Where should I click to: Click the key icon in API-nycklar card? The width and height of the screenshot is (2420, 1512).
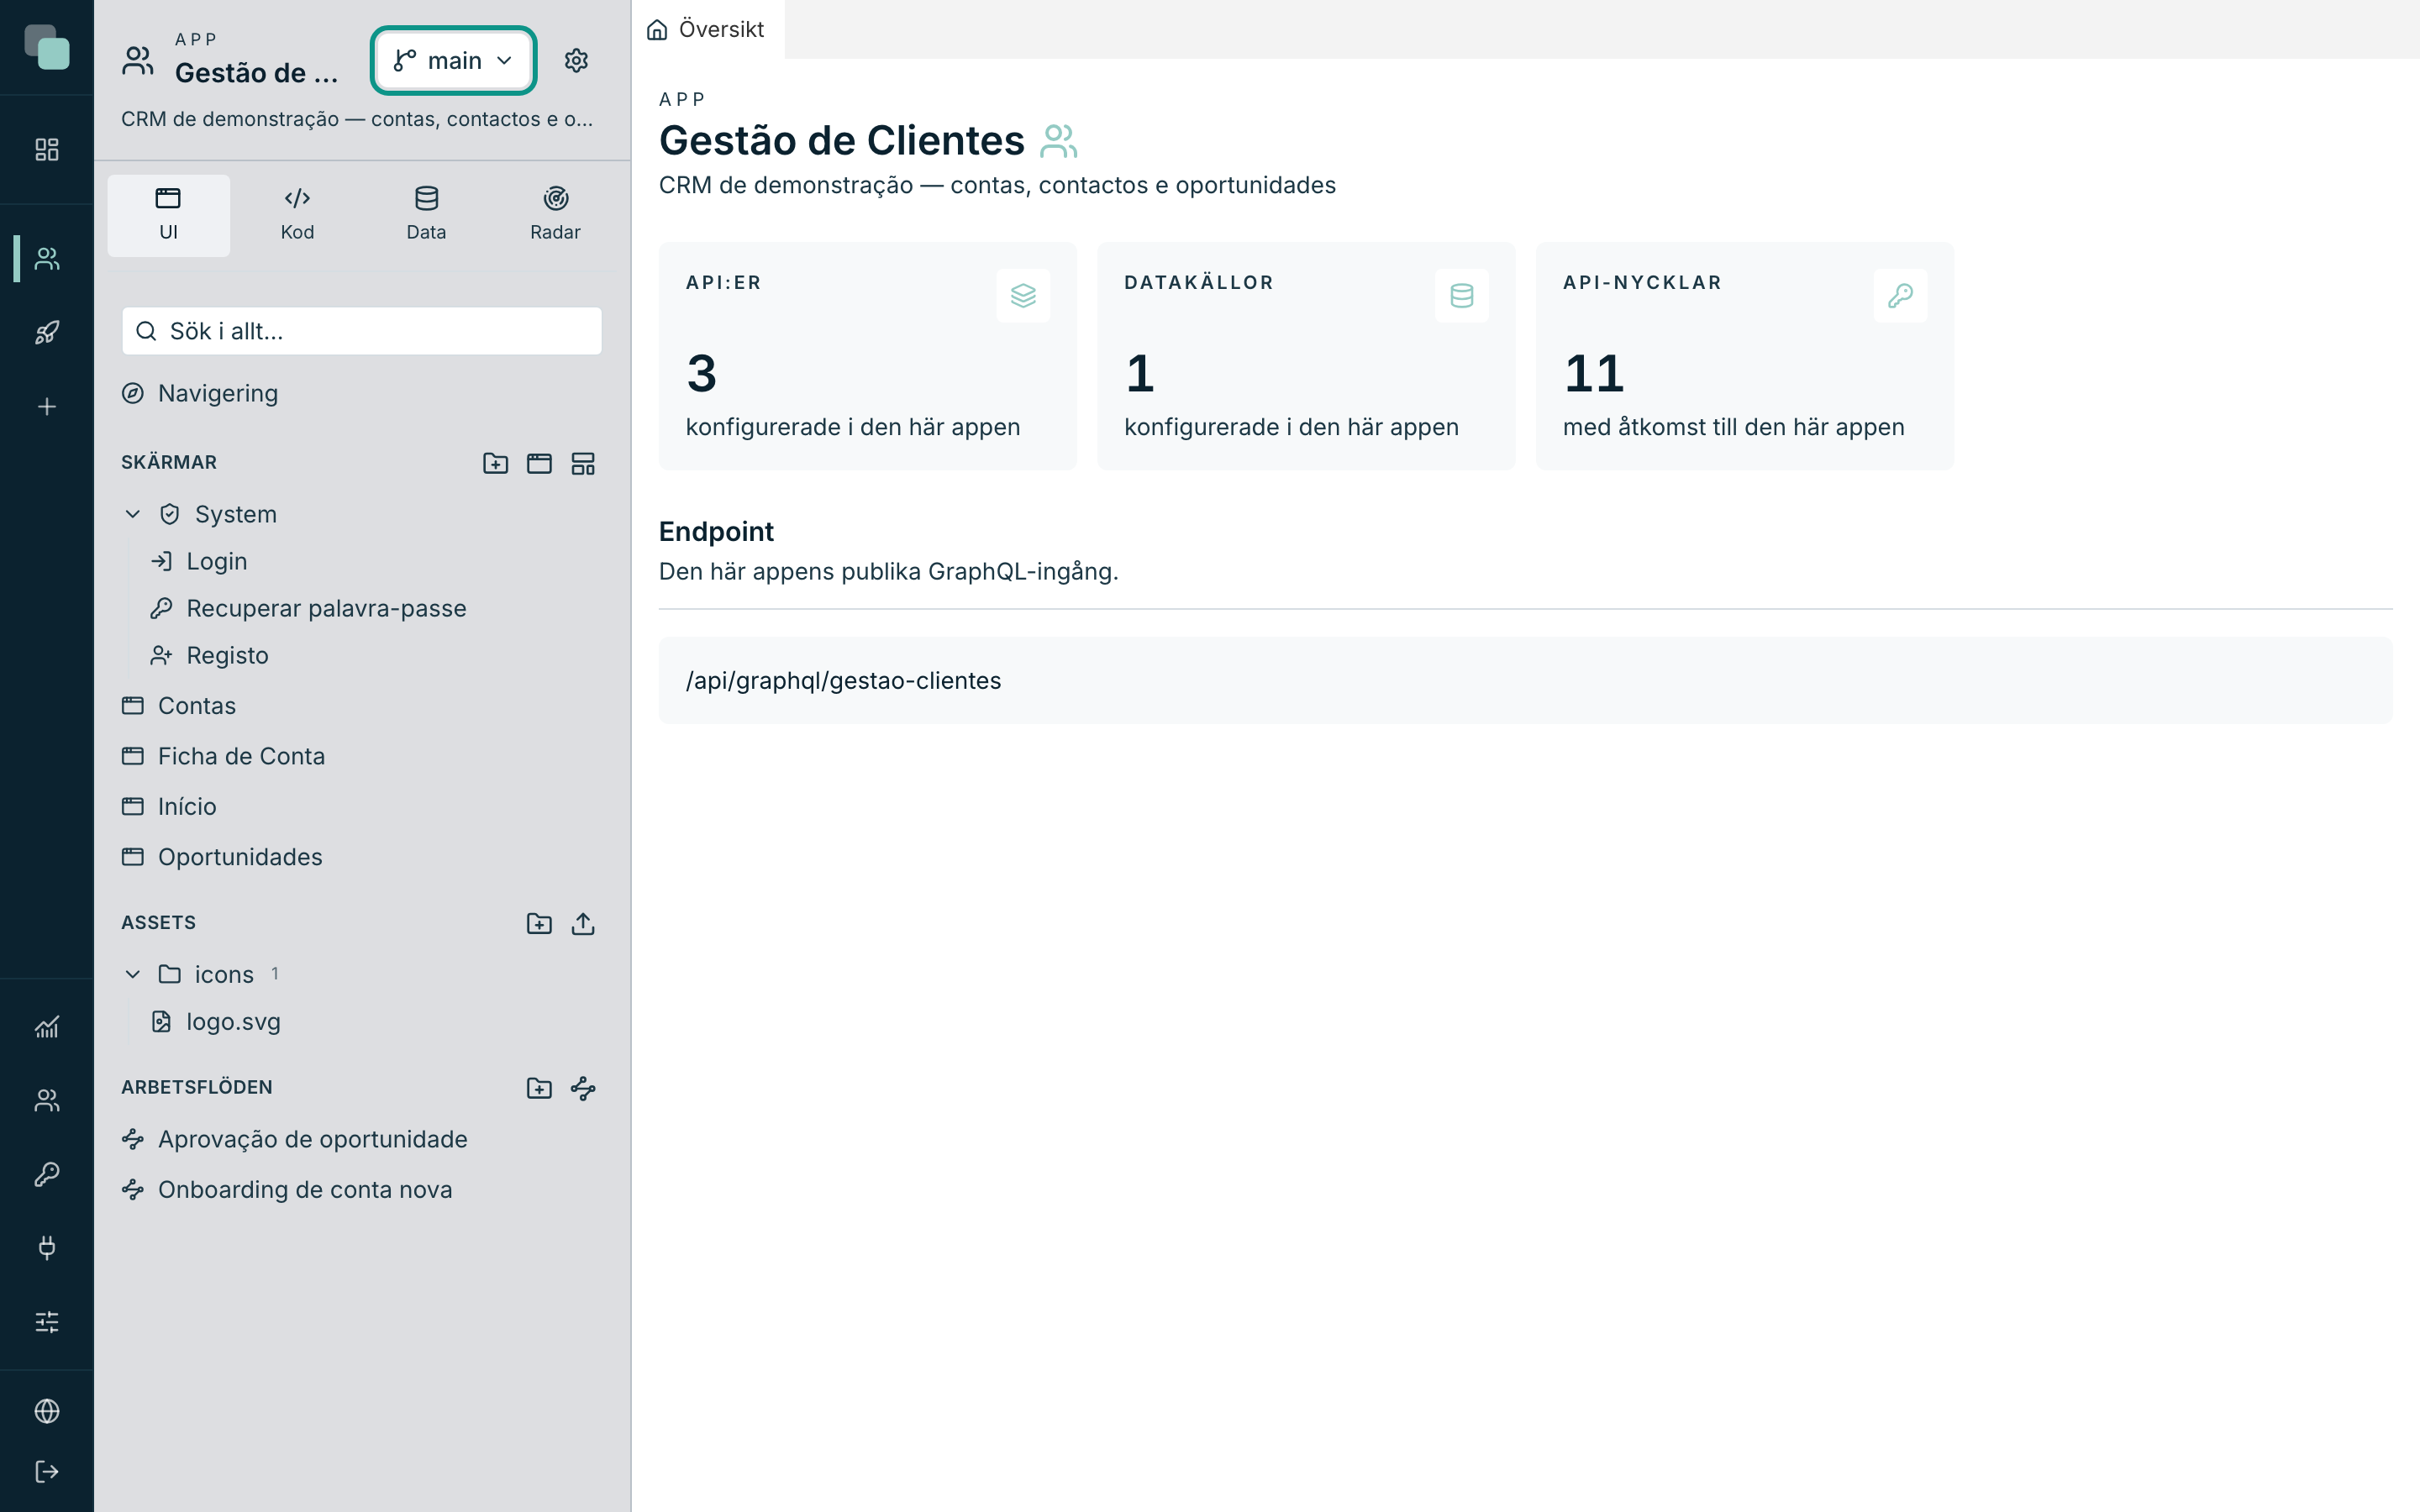coord(1900,296)
